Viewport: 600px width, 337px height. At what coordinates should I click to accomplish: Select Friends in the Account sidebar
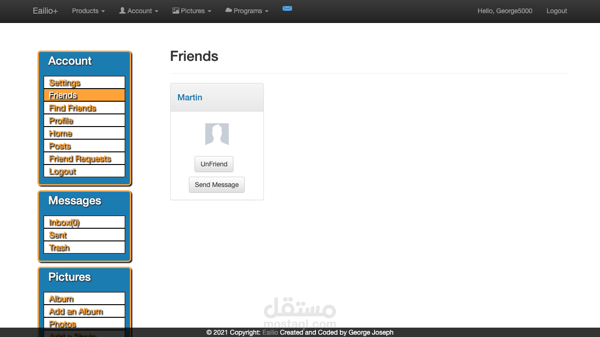pyautogui.click(x=84, y=95)
